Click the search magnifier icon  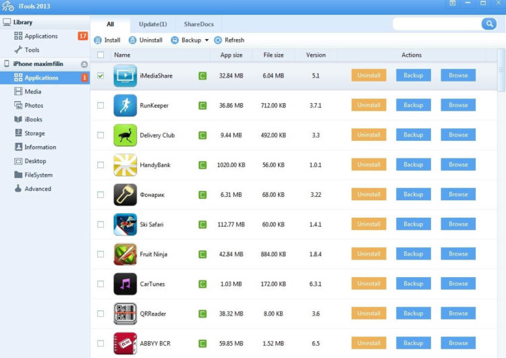(489, 24)
